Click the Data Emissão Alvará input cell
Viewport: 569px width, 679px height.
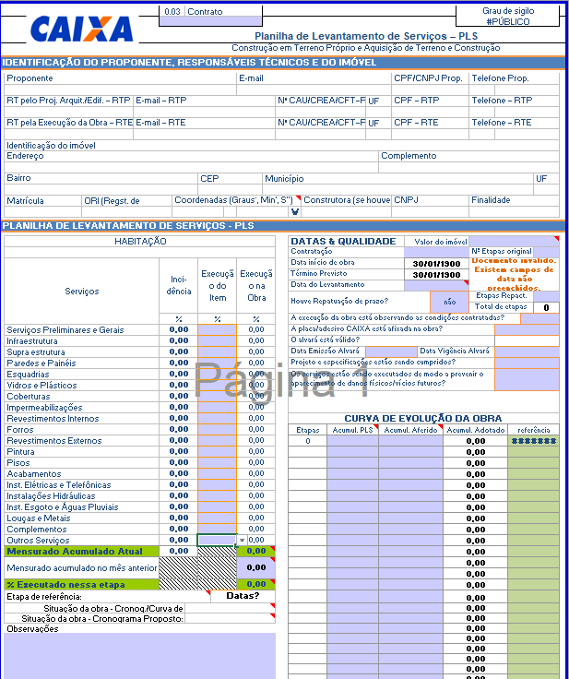(391, 351)
